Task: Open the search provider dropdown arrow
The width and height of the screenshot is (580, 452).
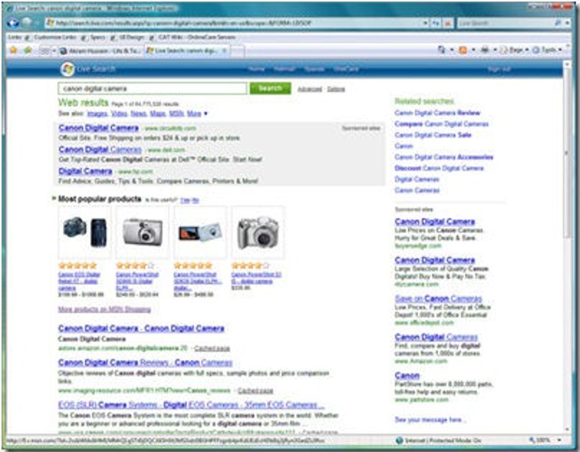Action: (568, 23)
